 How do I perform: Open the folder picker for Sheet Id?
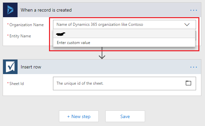tap(188, 83)
